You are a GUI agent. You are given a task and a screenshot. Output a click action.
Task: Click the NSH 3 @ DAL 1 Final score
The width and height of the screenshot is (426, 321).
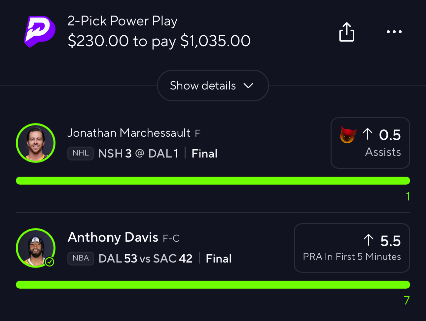[x=158, y=154]
